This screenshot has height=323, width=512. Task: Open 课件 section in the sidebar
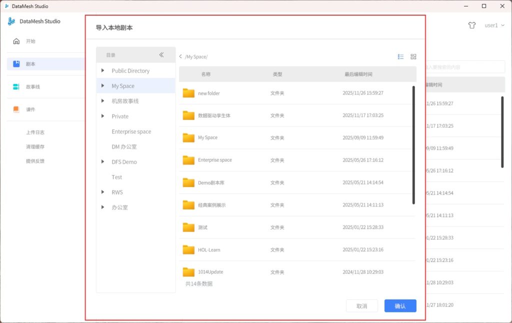(30, 109)
